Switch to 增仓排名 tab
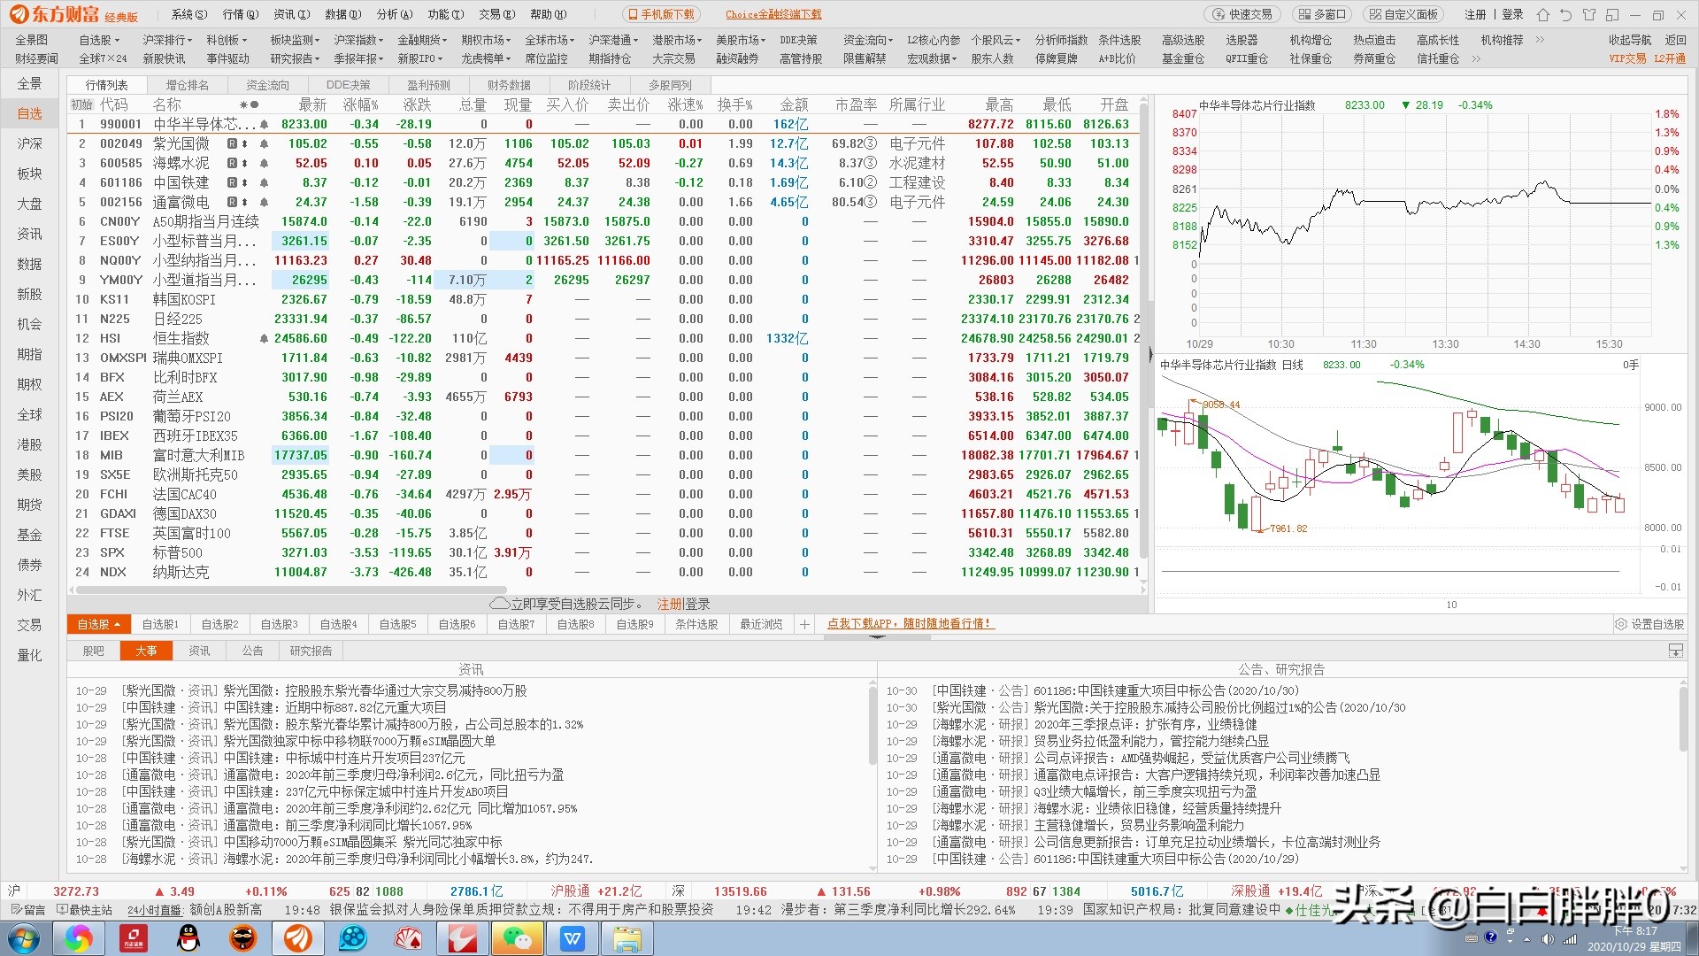Image resolution: width=1699 pixels, height=956 pixels. pos(188,85)
